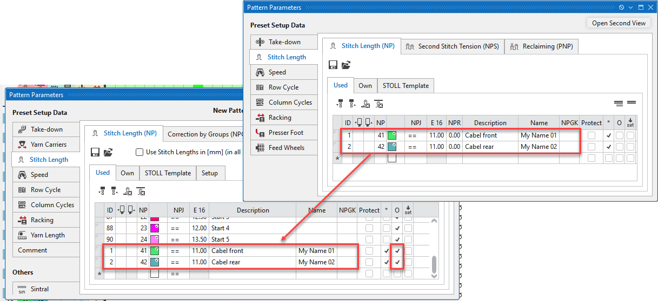658x301 pixels.
Task: Switch to Second Stitch Tension (NPS) tab
Action: (x=452, y=46)
